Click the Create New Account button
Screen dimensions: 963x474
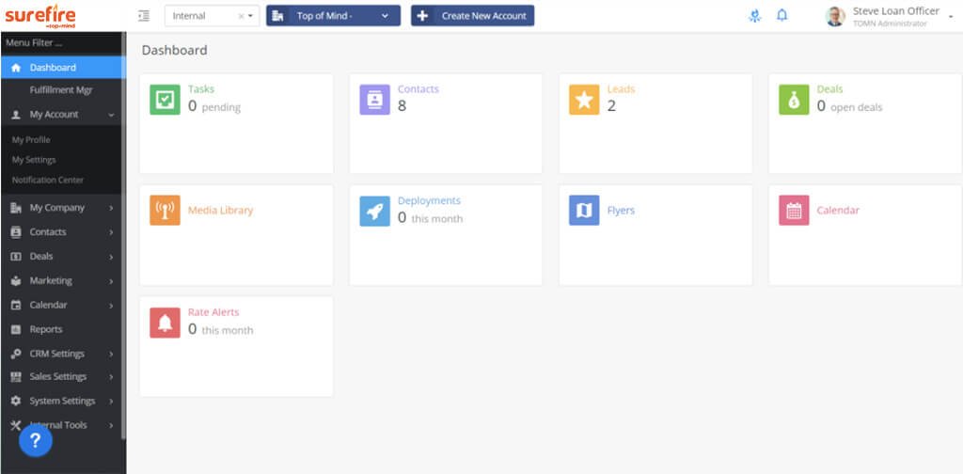[472, 16]
